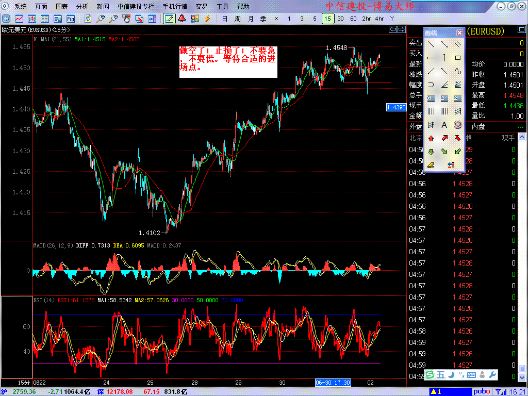This screenshot has width=528, height=396.
Task: Switch to quarterly 季 period
Action: [263, 19]
